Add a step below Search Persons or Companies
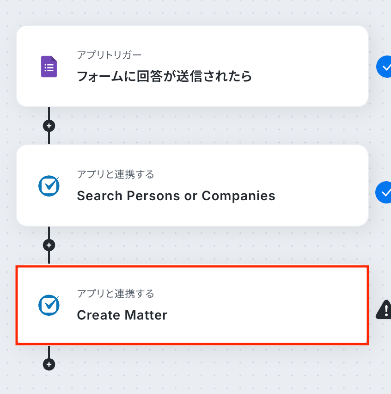 click(49, 245)
